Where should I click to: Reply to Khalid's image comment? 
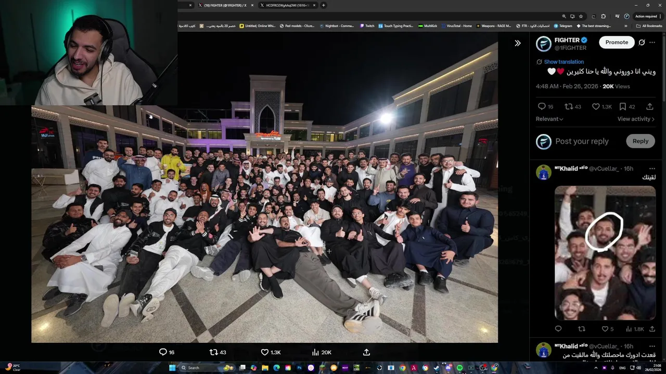(x=558, y=329)
